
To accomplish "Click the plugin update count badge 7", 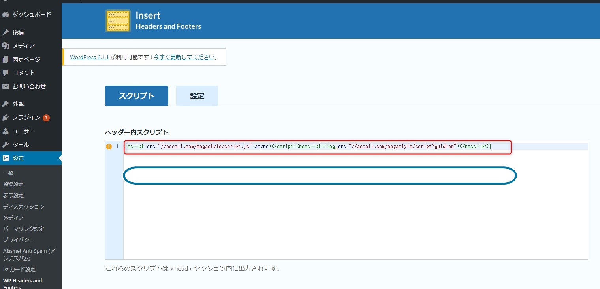I will pyautogui.click(x=46, y=117).
